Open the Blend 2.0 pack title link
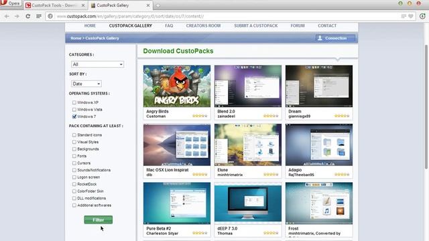429x241 pixels. pyautogui.click(x=227, y=112)
